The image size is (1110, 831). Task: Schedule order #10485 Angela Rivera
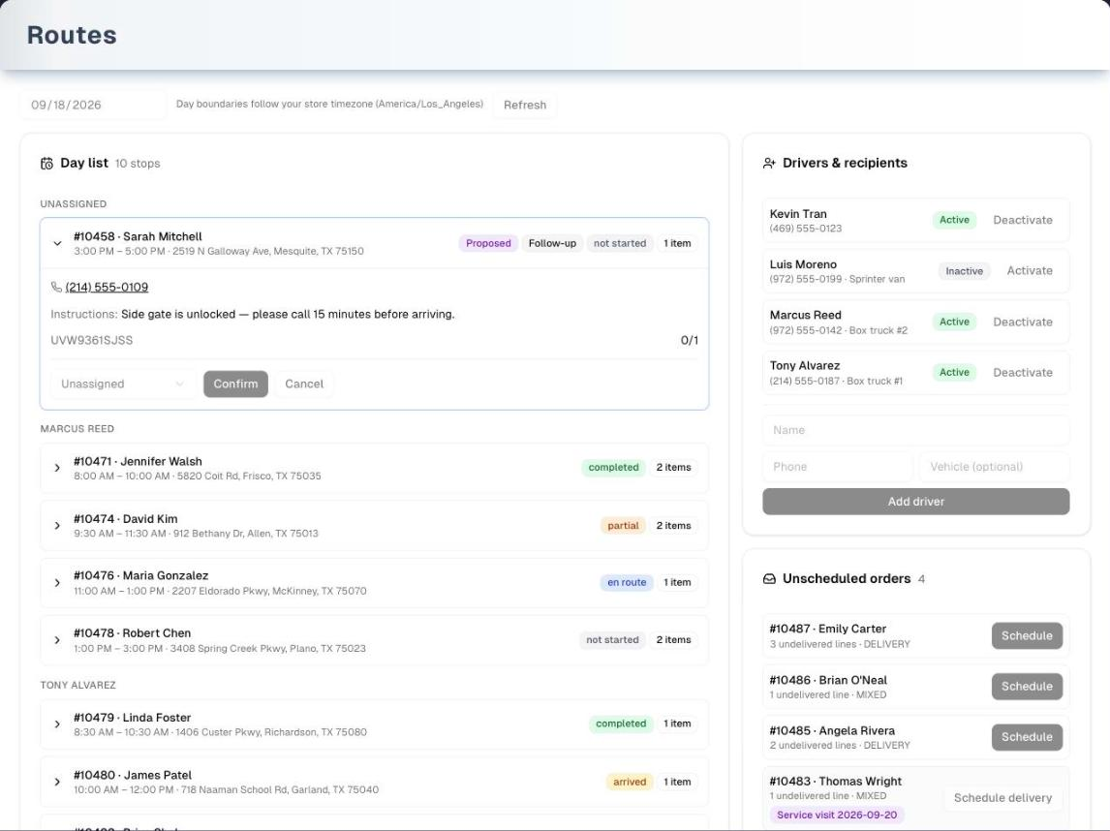1027,737
